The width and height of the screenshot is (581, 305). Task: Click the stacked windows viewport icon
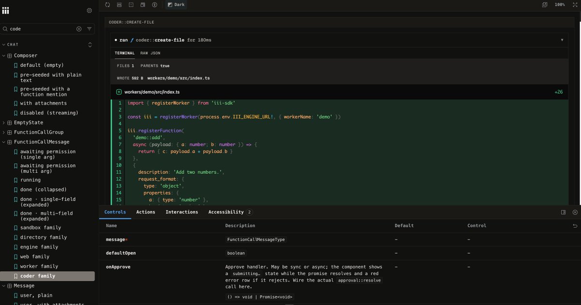pyautogui.click(x=143, y=4)
